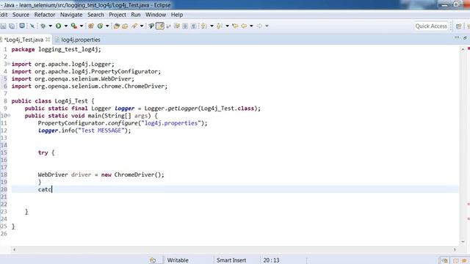This screenshot has height=264, width=470.
Task: Open the Run dropdown arrow
Action: tap(66, 26)
